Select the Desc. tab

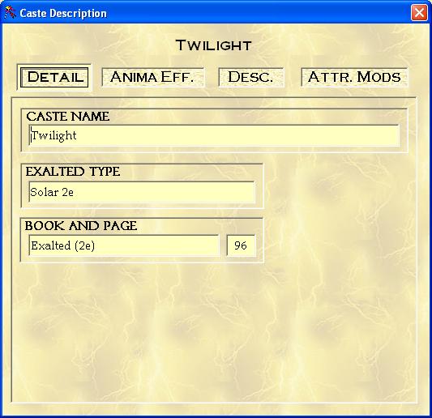(251, 77)
